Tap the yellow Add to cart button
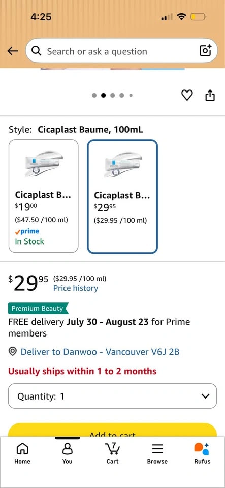Screen dimensions: 225x488 112,430
